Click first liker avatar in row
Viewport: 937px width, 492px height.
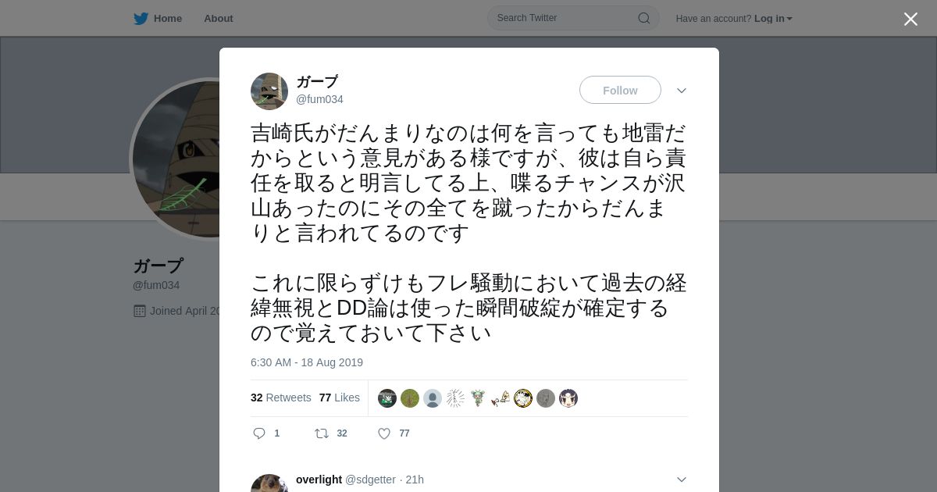[387, 398]
